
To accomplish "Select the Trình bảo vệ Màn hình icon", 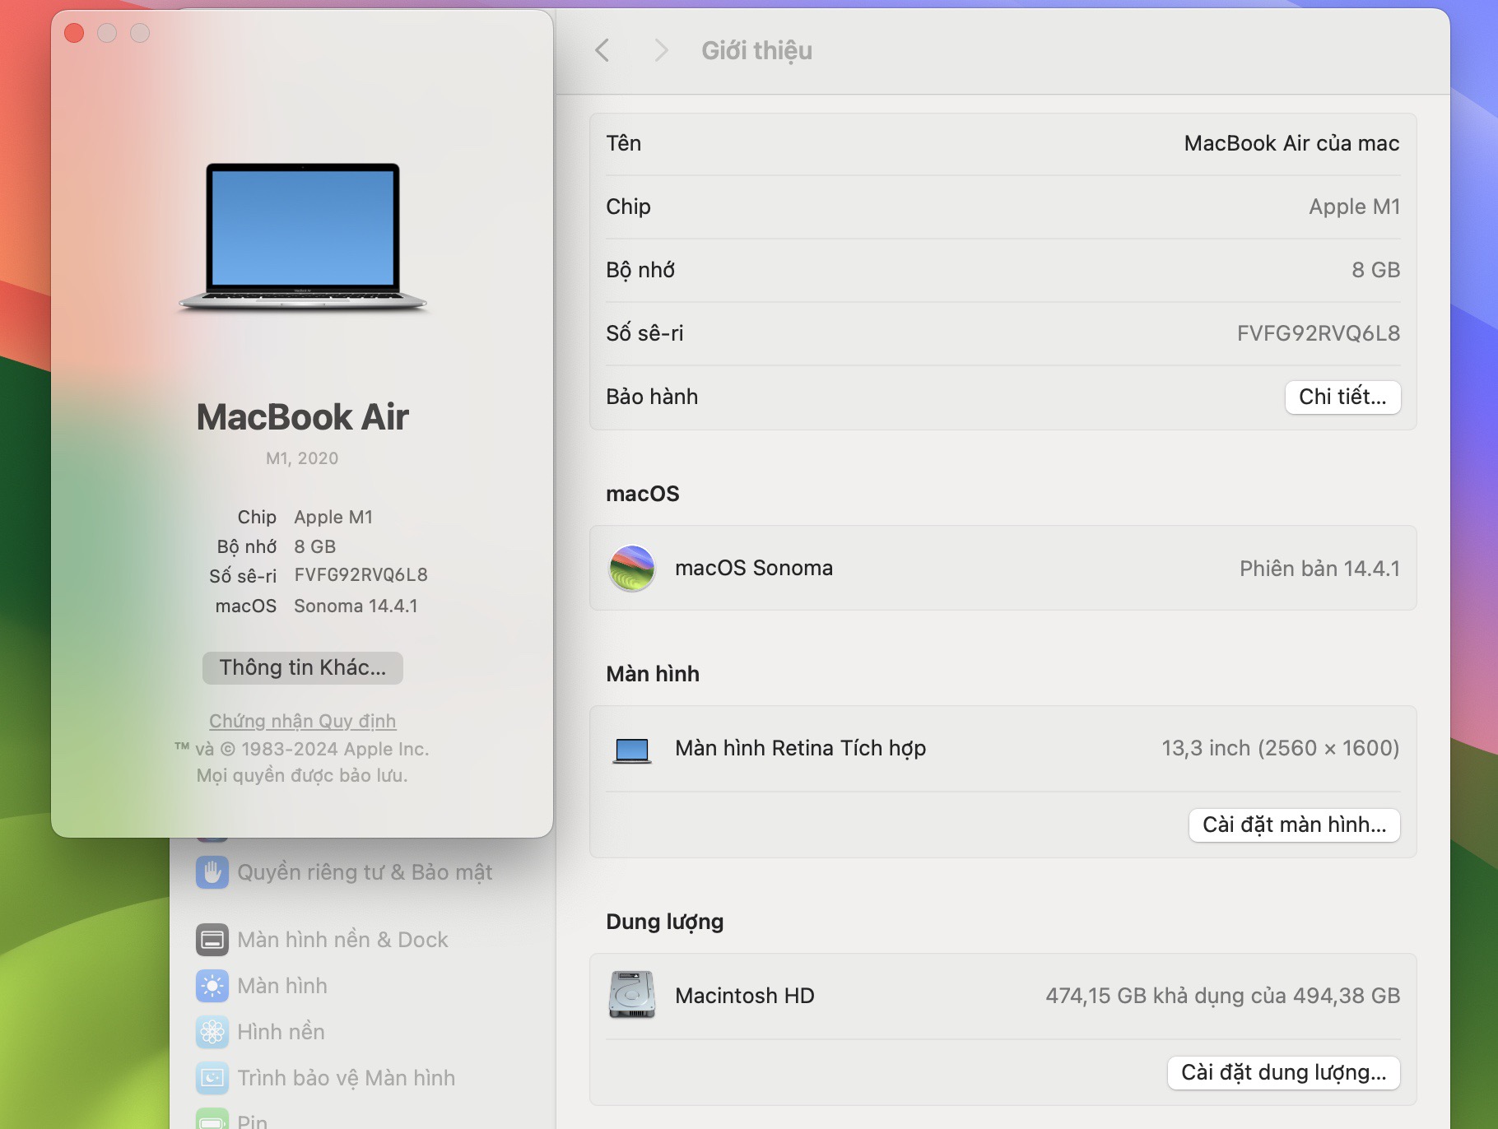I will click(x=212, y=1078).
